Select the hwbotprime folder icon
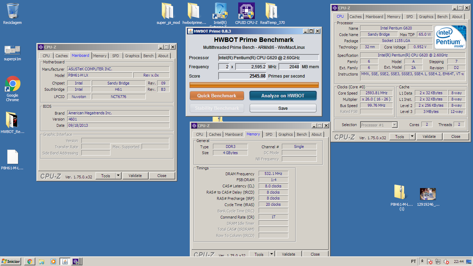 tap(194, 11)
